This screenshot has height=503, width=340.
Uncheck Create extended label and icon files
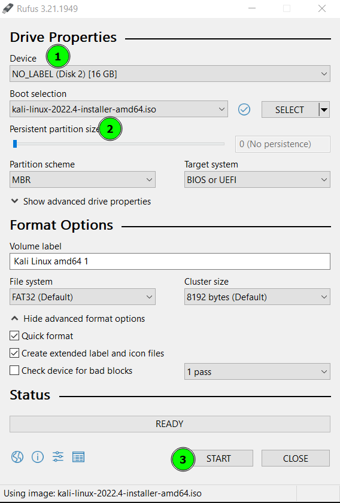click(14, 353)
